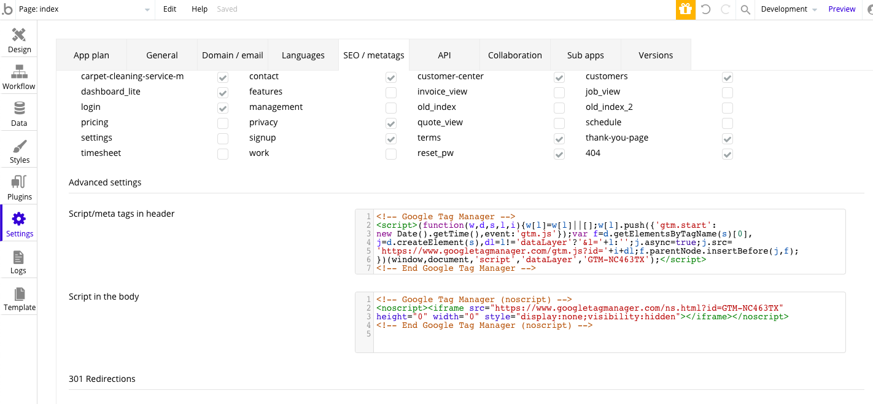The width and height of the screenshot is (873, 404).
Task: Switch to the API tab
Action: pos(444,55)
